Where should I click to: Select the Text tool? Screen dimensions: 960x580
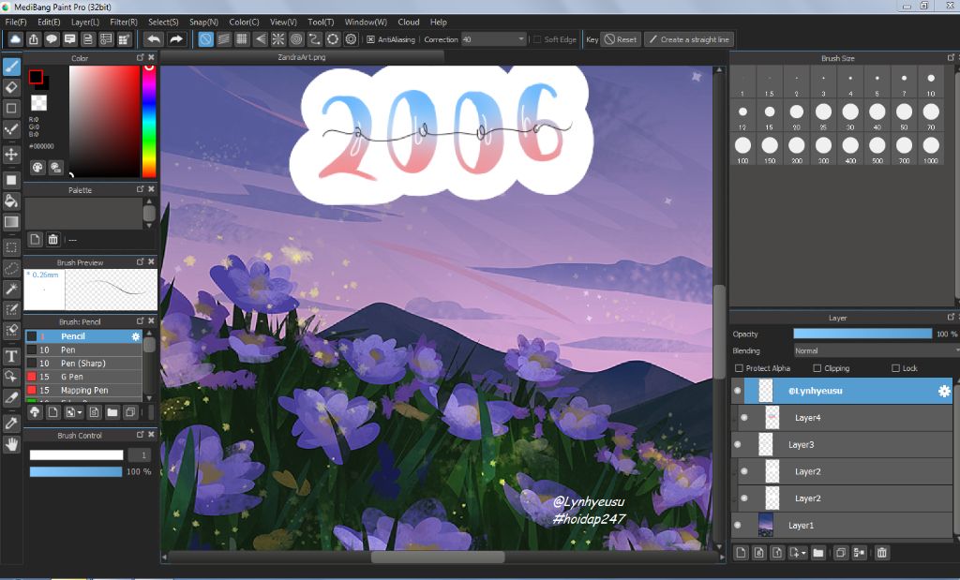pos(11,356)
